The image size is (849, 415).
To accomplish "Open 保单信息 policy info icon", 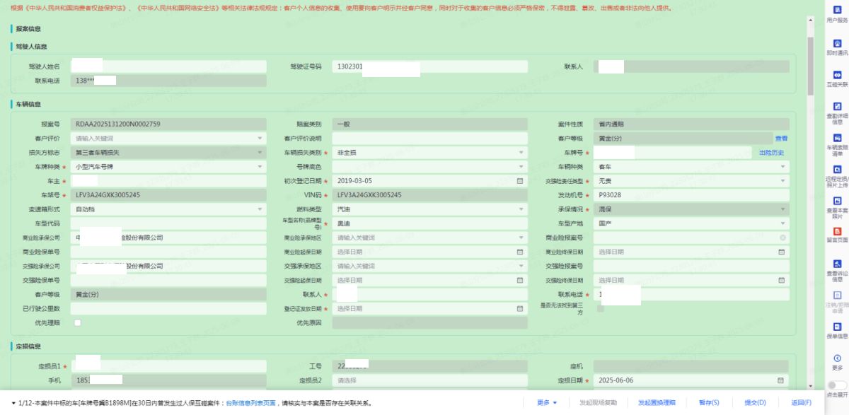I will click(x=837, y=327).
